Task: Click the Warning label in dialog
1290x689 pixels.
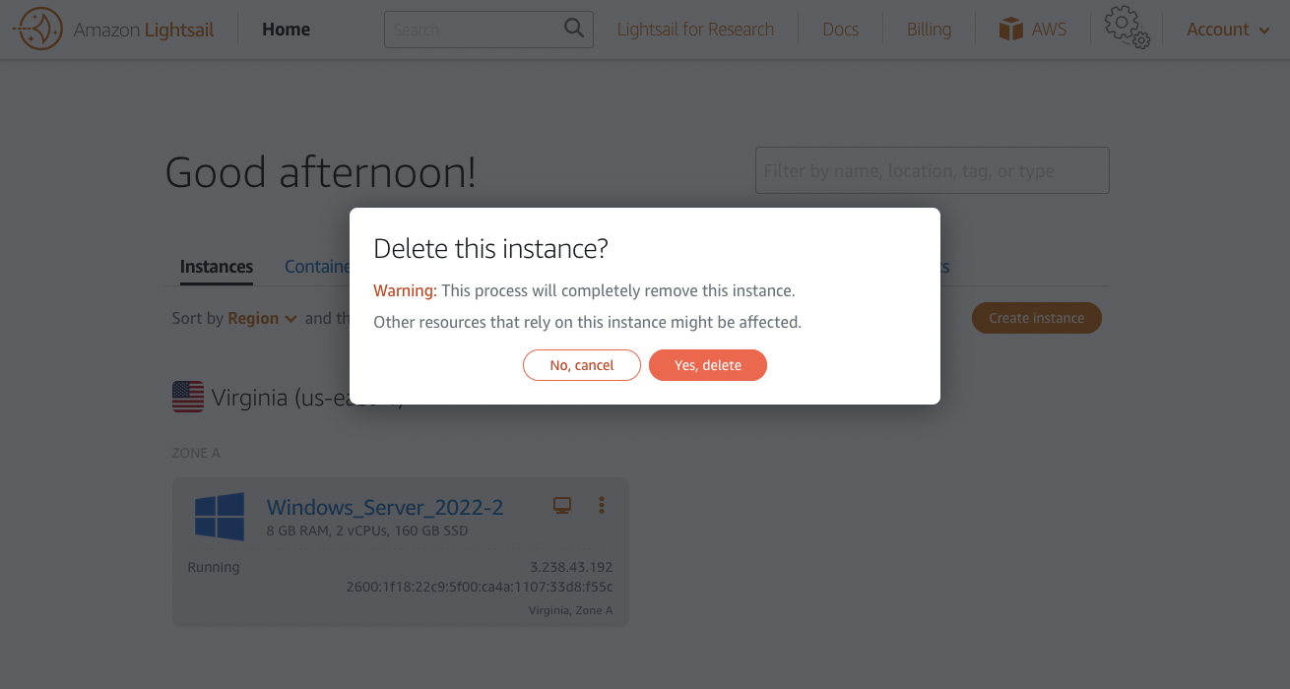Action: click(405, 290)
